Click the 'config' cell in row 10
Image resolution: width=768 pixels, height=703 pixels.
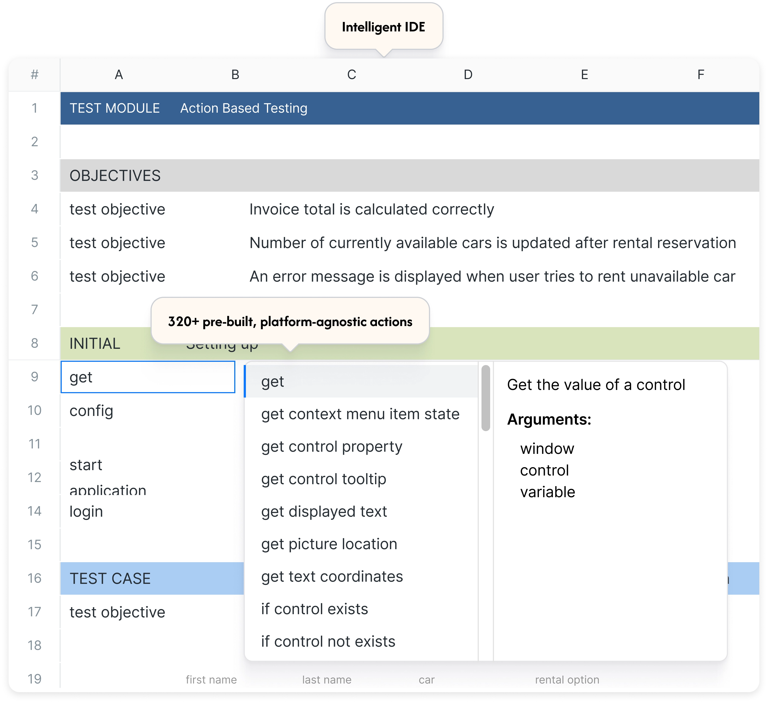coord(92,411)
